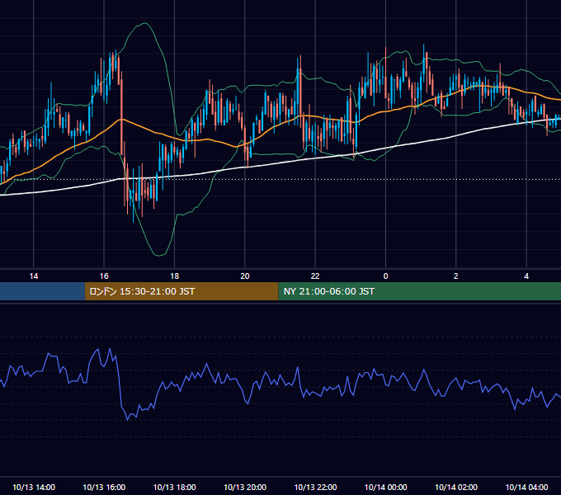
Task: Click the 10/13 18:00 date label
Action: click(x=175, y=487)
